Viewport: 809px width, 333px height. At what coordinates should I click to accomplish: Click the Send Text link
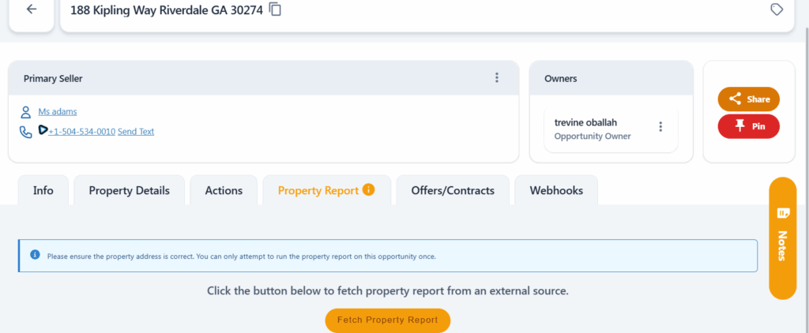pos(136,132)
